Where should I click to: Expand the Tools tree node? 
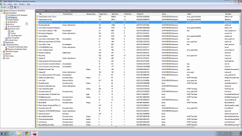2,58
